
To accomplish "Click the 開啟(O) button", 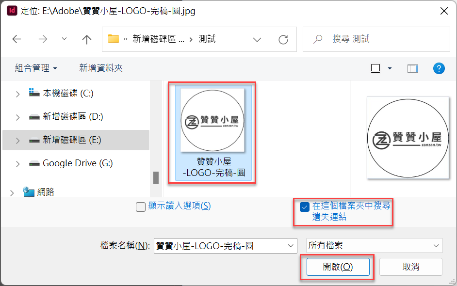I will coord(338,267).
